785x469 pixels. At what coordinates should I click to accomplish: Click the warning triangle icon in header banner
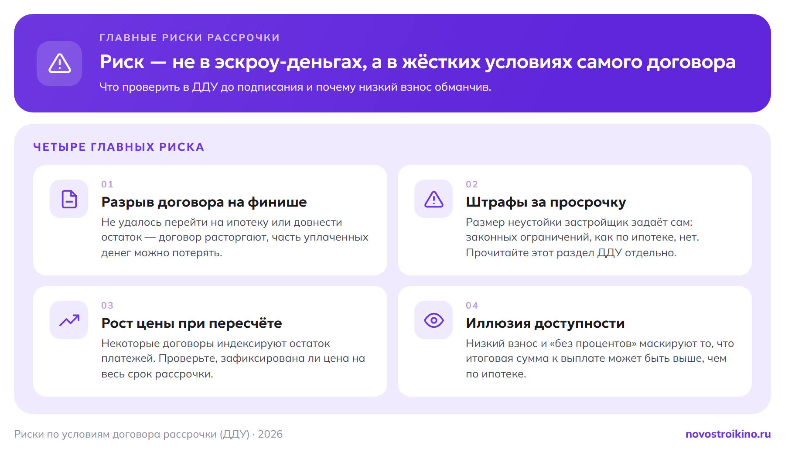[x=59, y=64]
